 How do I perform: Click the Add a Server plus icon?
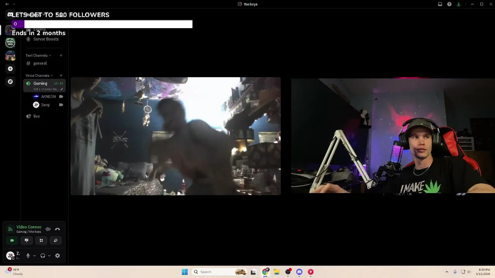pos(10,69)
